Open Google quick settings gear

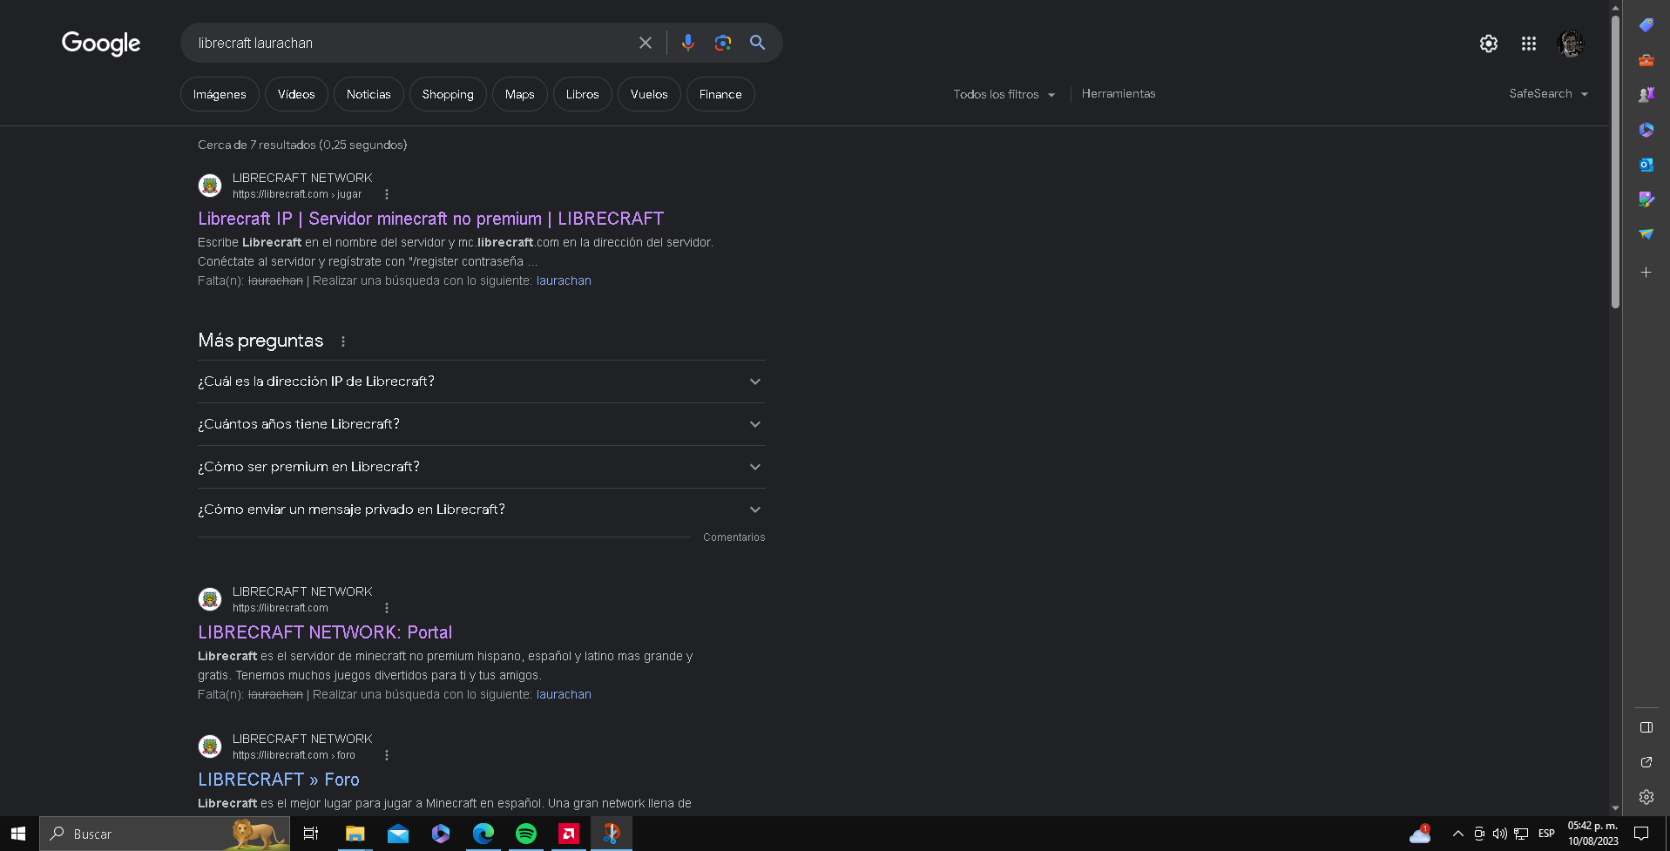(x=1488, y=44)
